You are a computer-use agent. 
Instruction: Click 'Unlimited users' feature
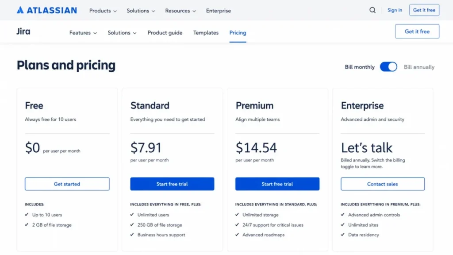pos(153,215)
